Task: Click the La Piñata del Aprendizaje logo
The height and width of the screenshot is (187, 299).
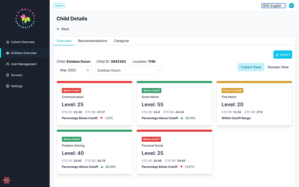Action: click(x=25, y=18)
